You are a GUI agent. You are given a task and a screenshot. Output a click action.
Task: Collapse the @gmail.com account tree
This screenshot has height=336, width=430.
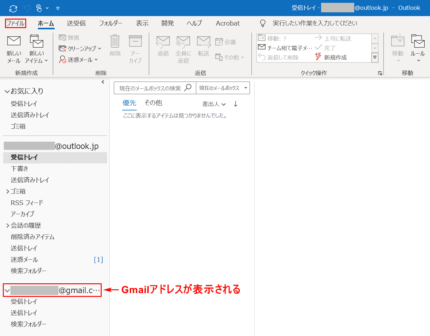point(7,291)
